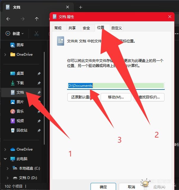Expand 文档 D (D:) drive
This screenshot has width=179, height=190.
point(7,178)
